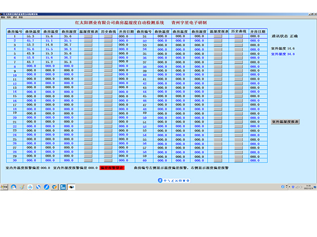Open 历史曲线 for room 31
The height and width of the screenshot is (237, 317).
(239, 35)
